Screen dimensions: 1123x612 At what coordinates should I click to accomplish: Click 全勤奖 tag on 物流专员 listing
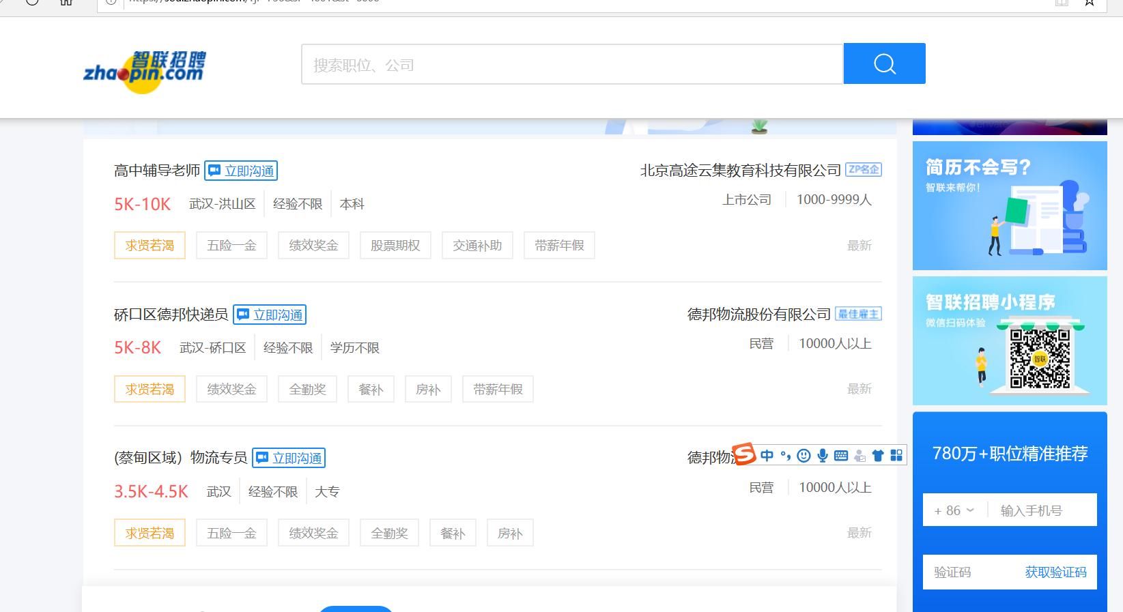(389, 534)
